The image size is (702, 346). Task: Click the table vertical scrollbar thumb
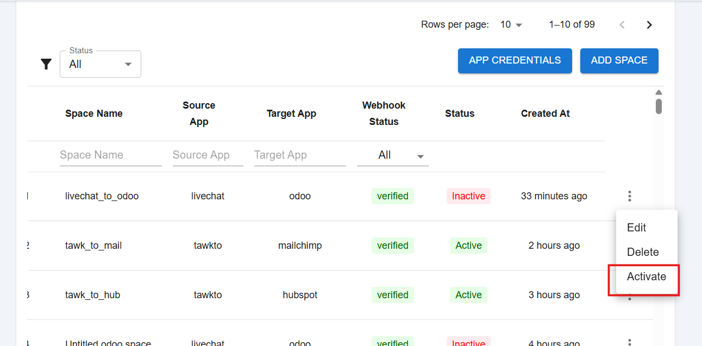659,106
